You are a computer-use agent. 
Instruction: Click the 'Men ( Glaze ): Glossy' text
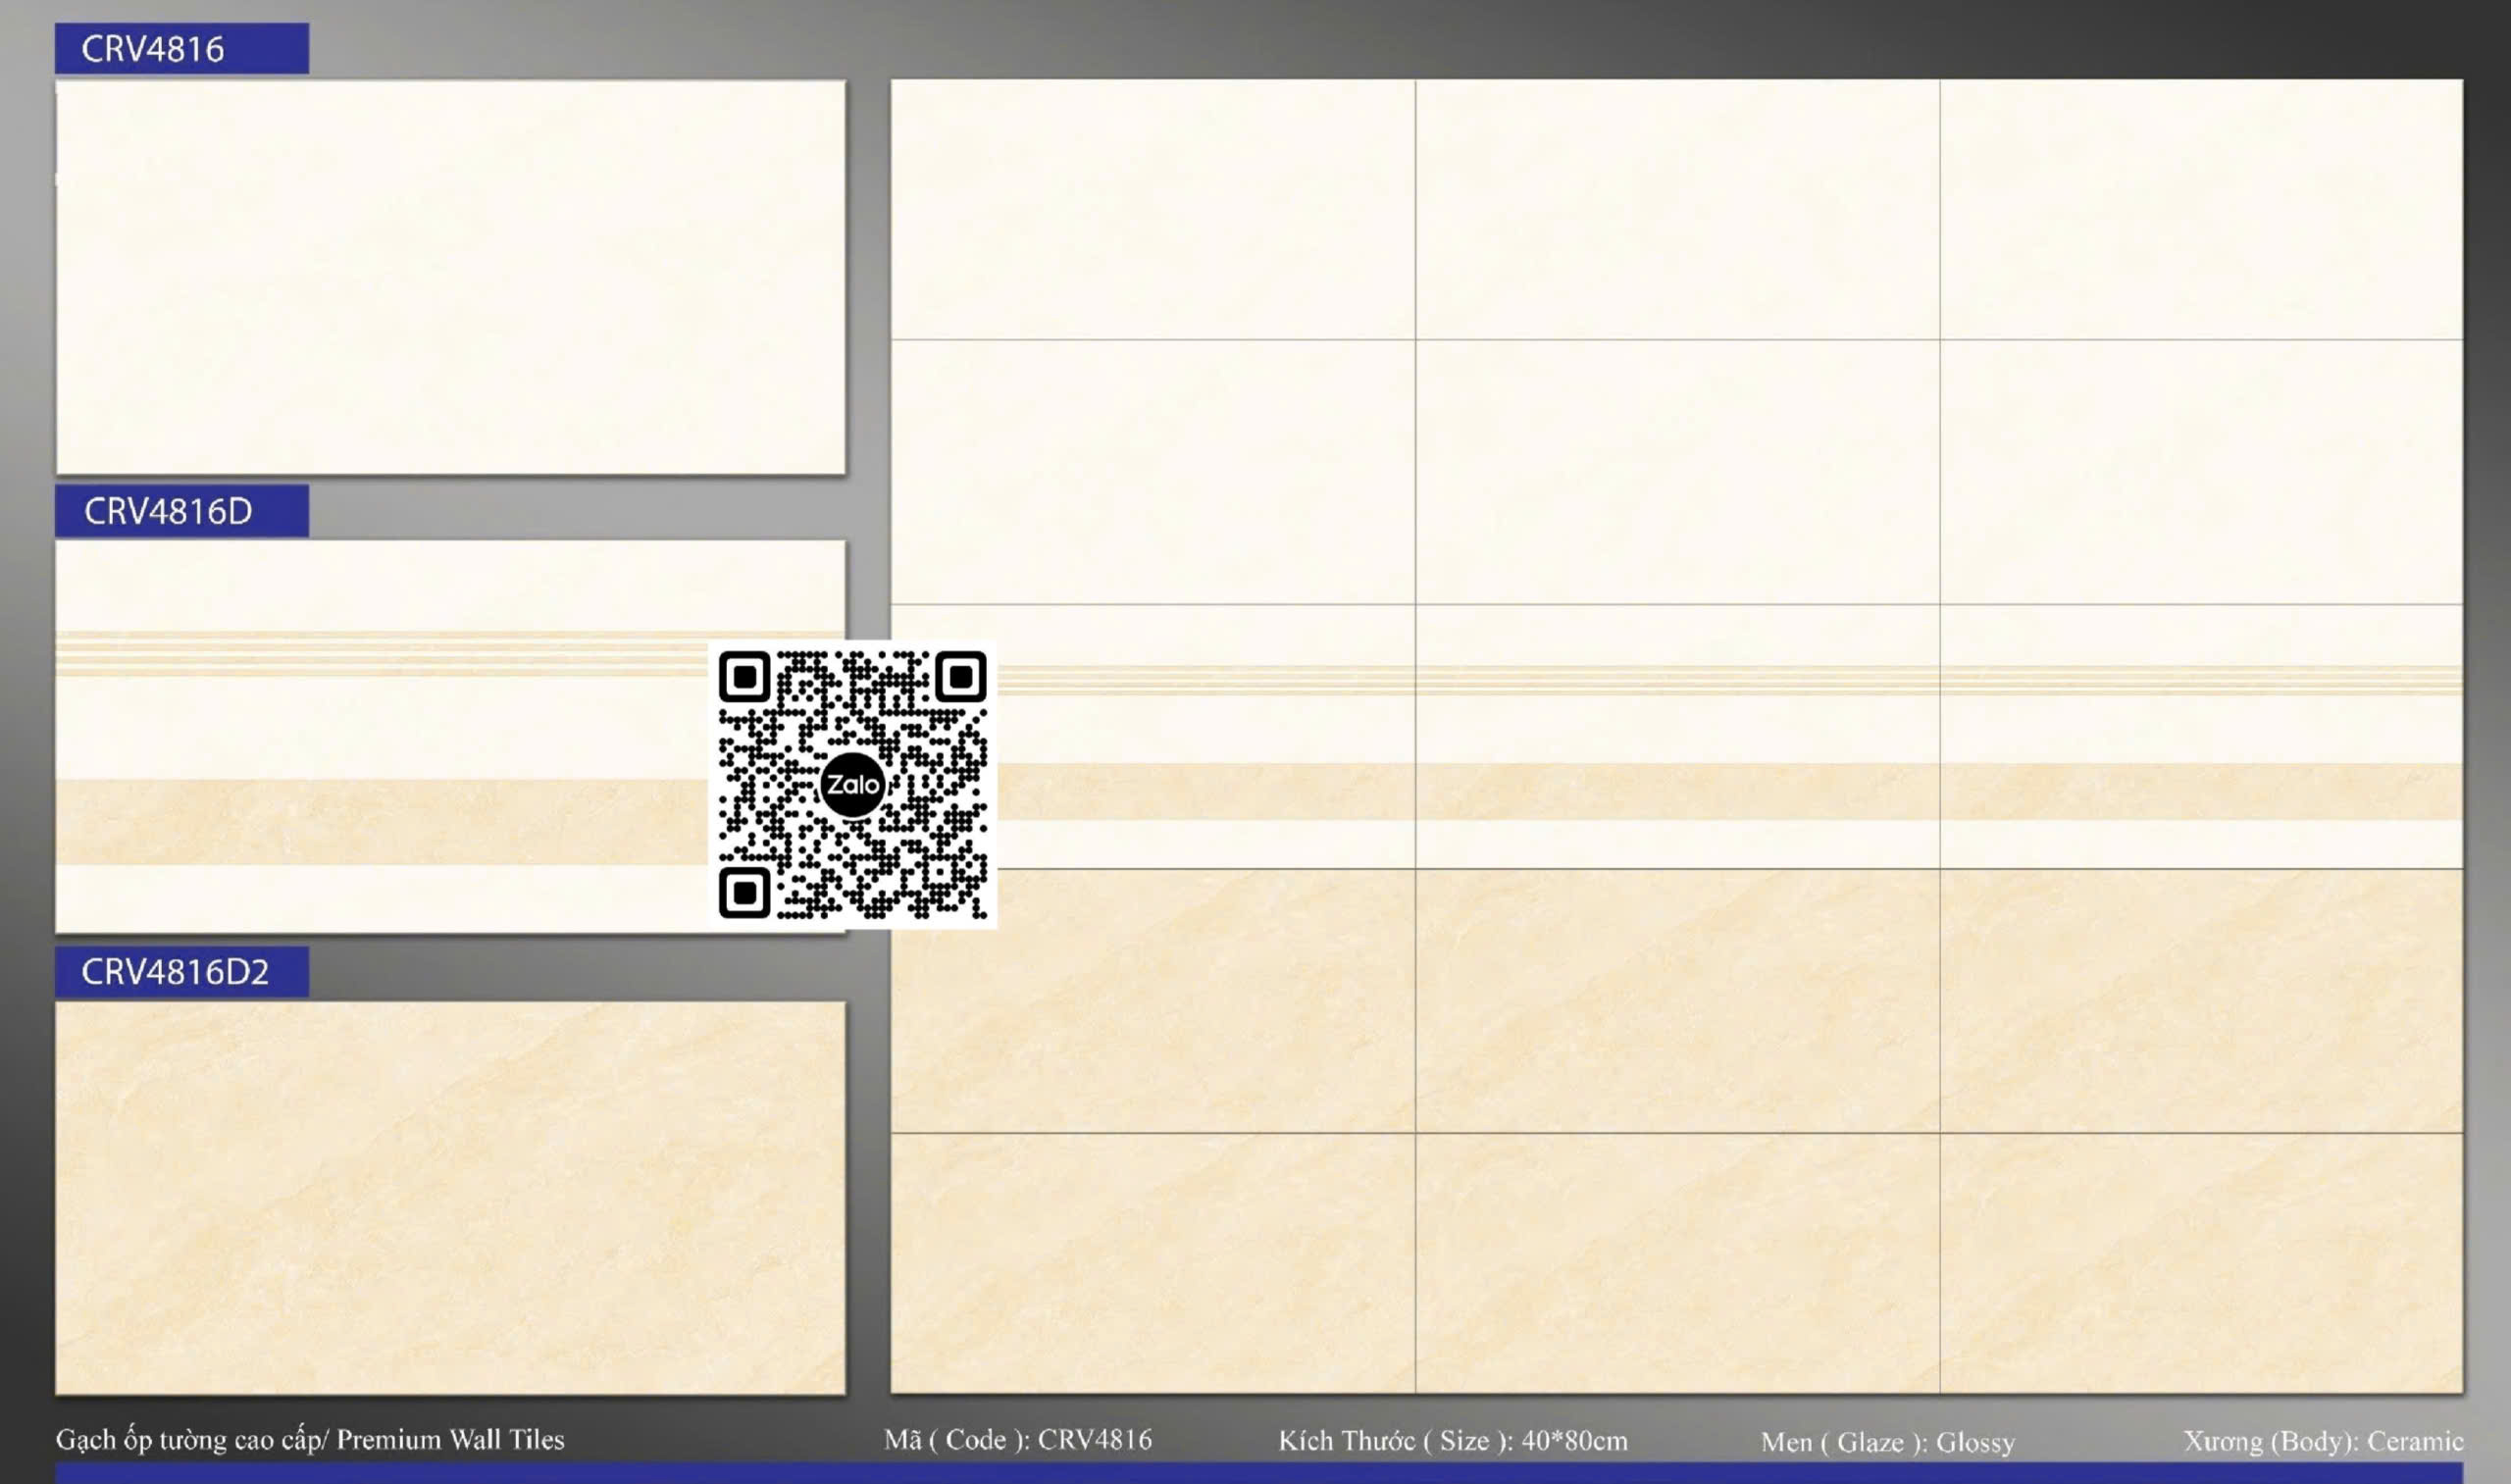coord(1888,1442)
